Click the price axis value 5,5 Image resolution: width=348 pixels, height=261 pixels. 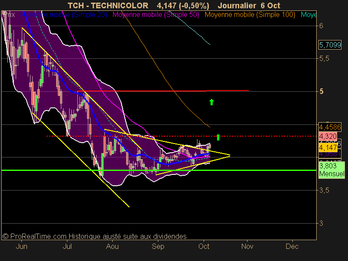[x=324, y=59]
